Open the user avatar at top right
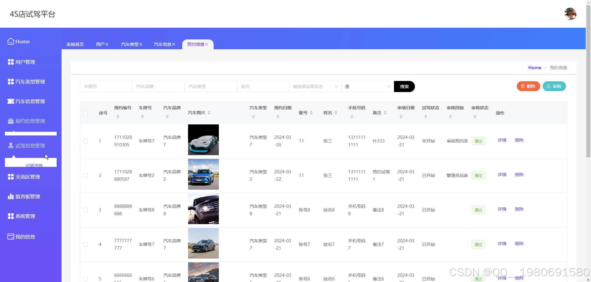The height and width of the screenshot is (282, 591). 570,14
